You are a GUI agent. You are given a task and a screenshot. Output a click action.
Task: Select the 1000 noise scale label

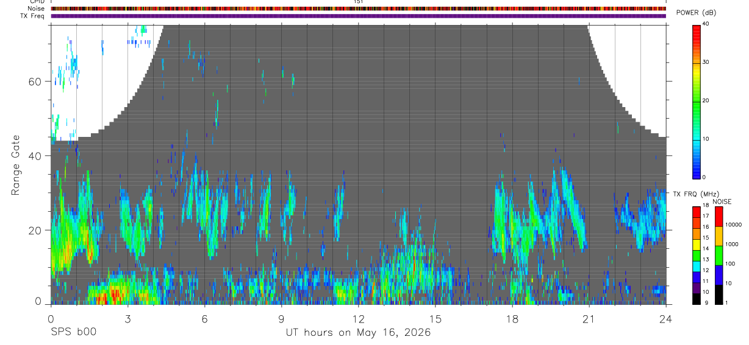point(732,244)
